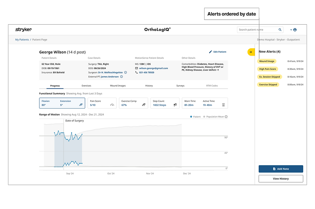
Task: Click the hourglass icon in Worn Time
Action: point(223,105)
